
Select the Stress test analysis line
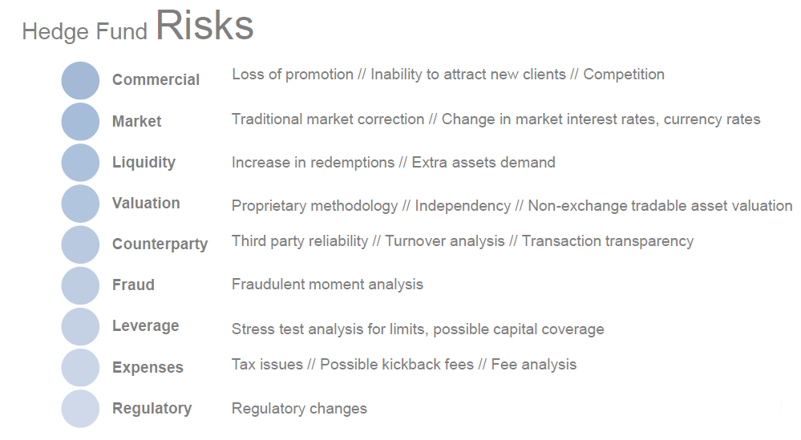pos(418,329)
